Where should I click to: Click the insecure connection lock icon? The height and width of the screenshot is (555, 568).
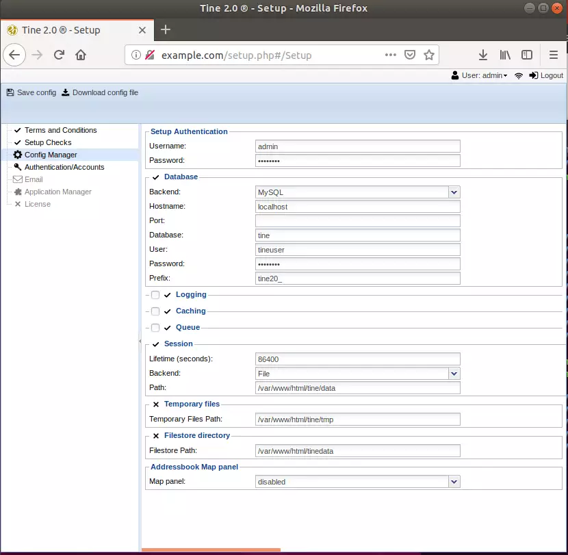150,55
